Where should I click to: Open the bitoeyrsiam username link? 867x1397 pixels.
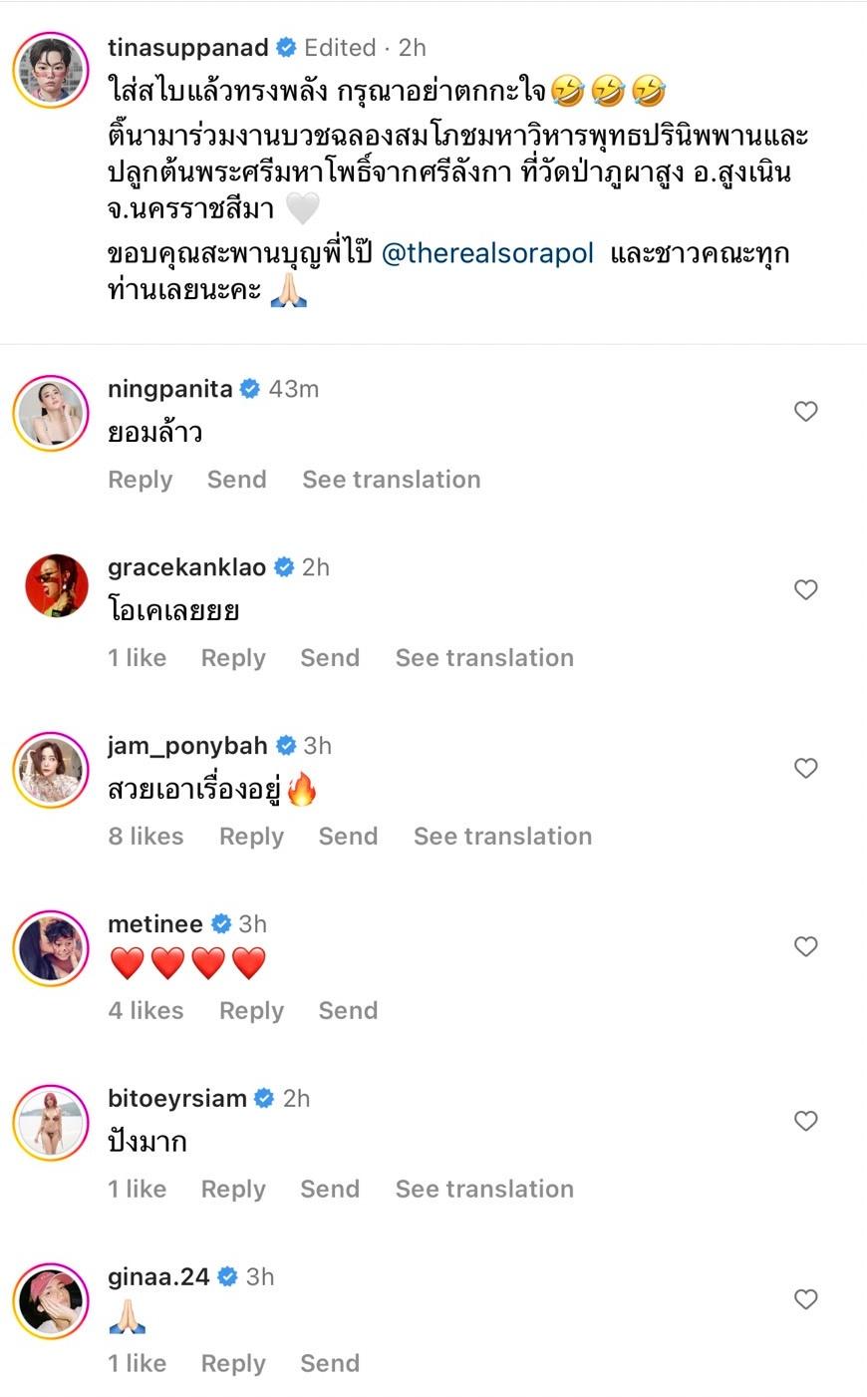pos(176,1099)
